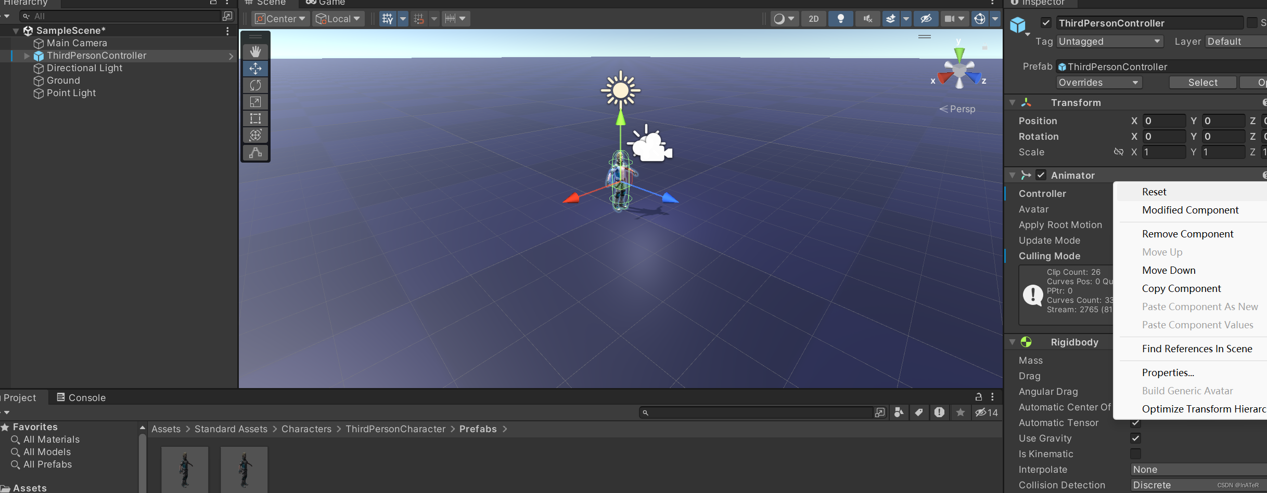
Task: Open the Tag Untagged dropdown
Action: click(1109, 41)
